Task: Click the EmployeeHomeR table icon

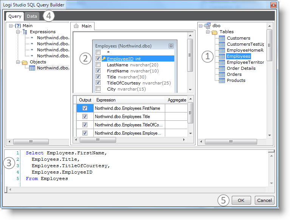Action: coord(222,50)
